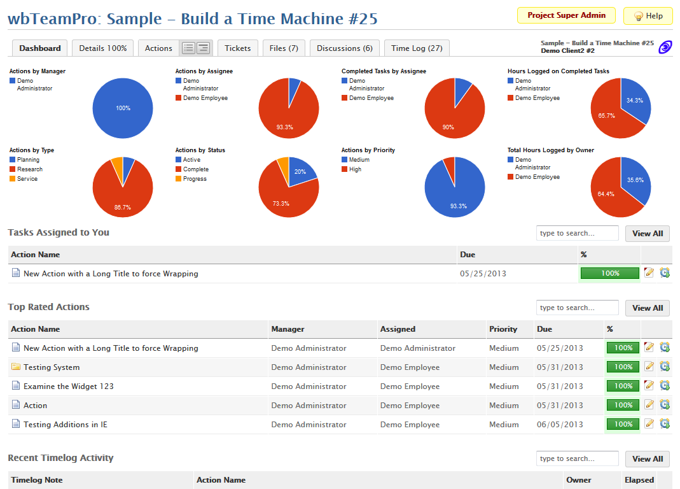Focus the Recent Timelog Activity search field
This screenshot has height=489, width=680.
pos(577,459)
